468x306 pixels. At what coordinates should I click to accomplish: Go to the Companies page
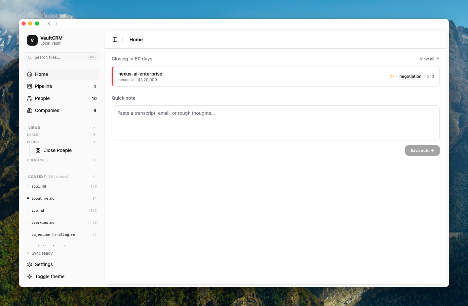(x=47, y=110)
